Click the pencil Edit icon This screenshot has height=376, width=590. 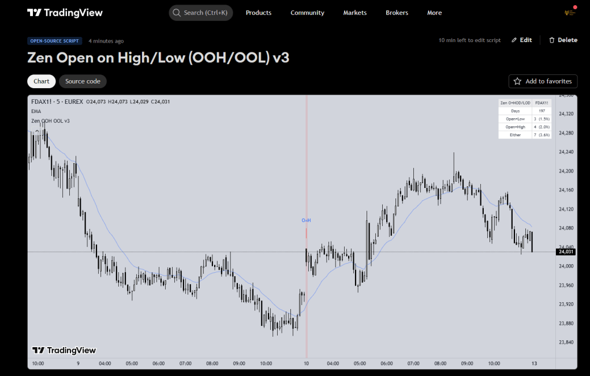coord(514,40)
